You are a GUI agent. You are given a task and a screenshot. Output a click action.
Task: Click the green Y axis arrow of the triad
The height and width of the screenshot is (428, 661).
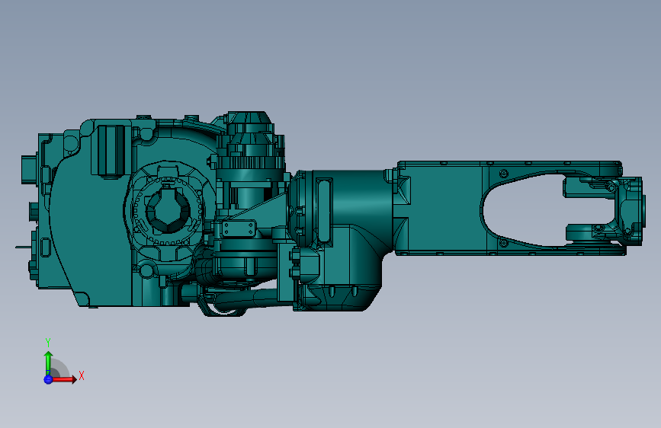[48, 363]
